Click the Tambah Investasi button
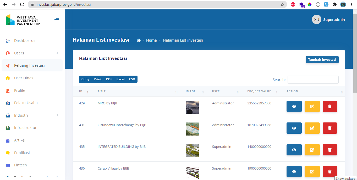Viewport: 357px width, 180px height. click(x=322, y=60)
